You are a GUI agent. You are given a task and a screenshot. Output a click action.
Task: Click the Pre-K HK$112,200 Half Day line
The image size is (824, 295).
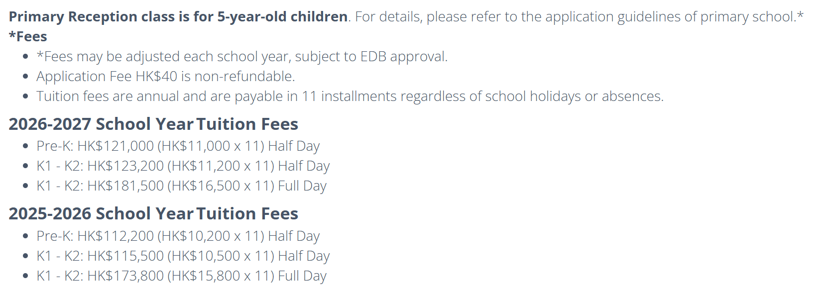coord(178,236)
